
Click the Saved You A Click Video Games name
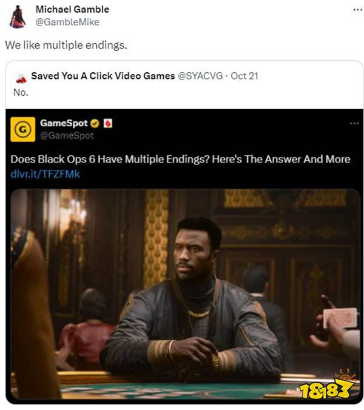103,76
